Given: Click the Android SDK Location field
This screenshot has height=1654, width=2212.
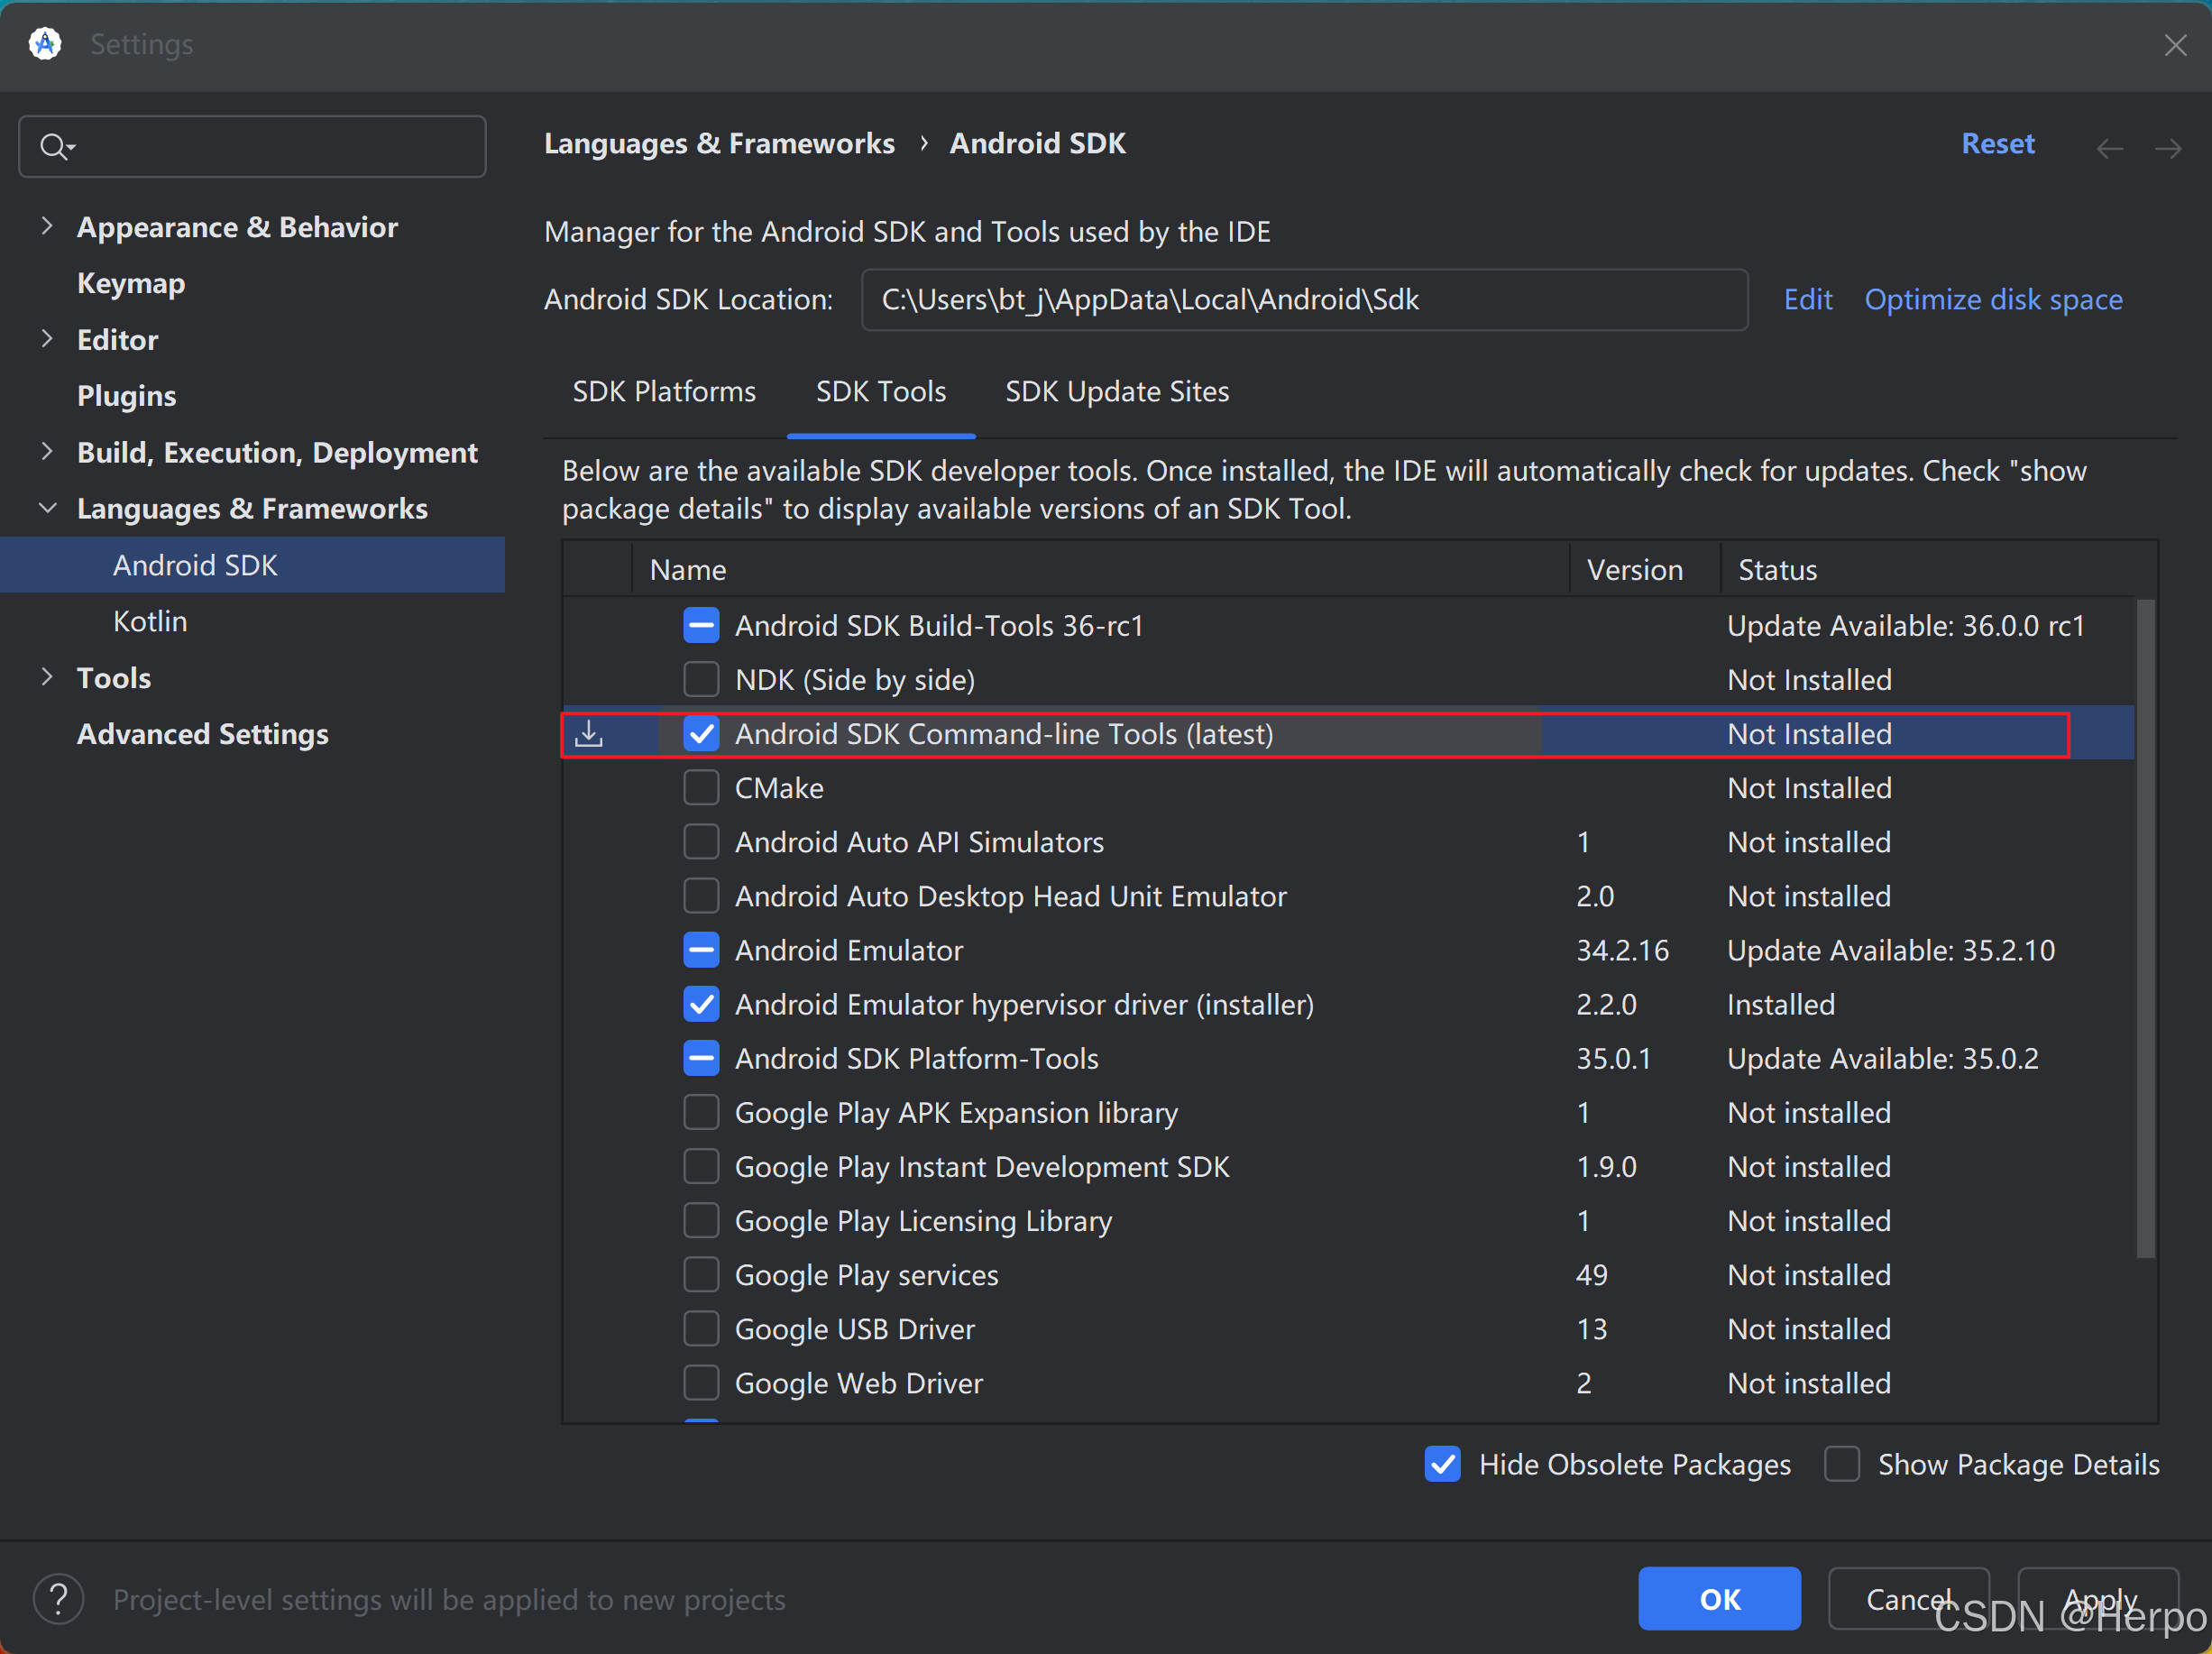Looking at the screenshot, I should click(x=1303, y=299).
